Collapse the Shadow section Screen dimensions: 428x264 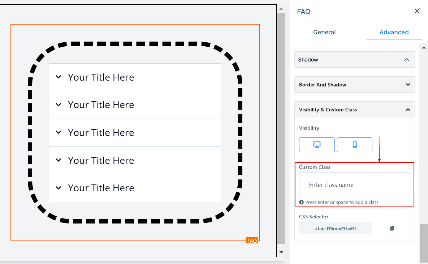(407, 60)
